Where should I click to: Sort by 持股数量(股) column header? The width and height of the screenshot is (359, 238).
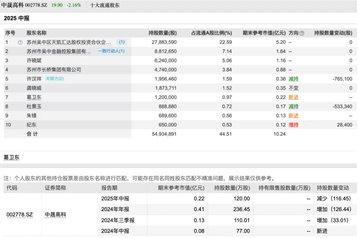(163, 33)
